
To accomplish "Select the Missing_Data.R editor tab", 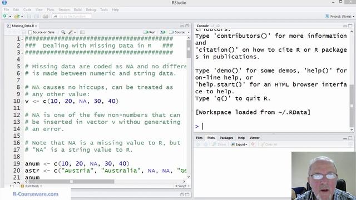I will (x=23, y=26).
